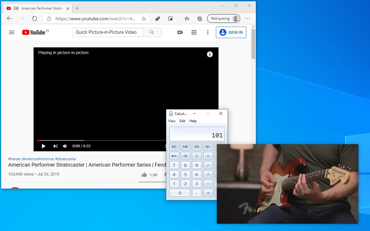The height and width of the screenshot is (231, 370).
Task: Open the #AmericanPerformer hashtag link
Action: click(38, 159)
